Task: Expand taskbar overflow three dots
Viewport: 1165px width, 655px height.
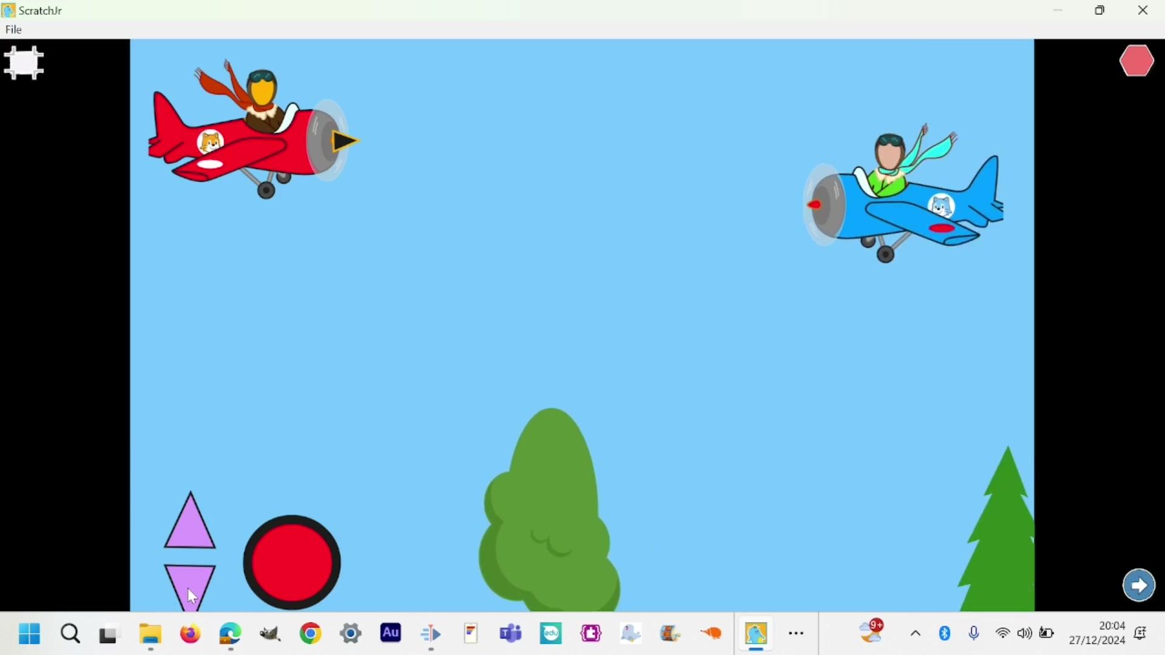Action: (796, 634)
